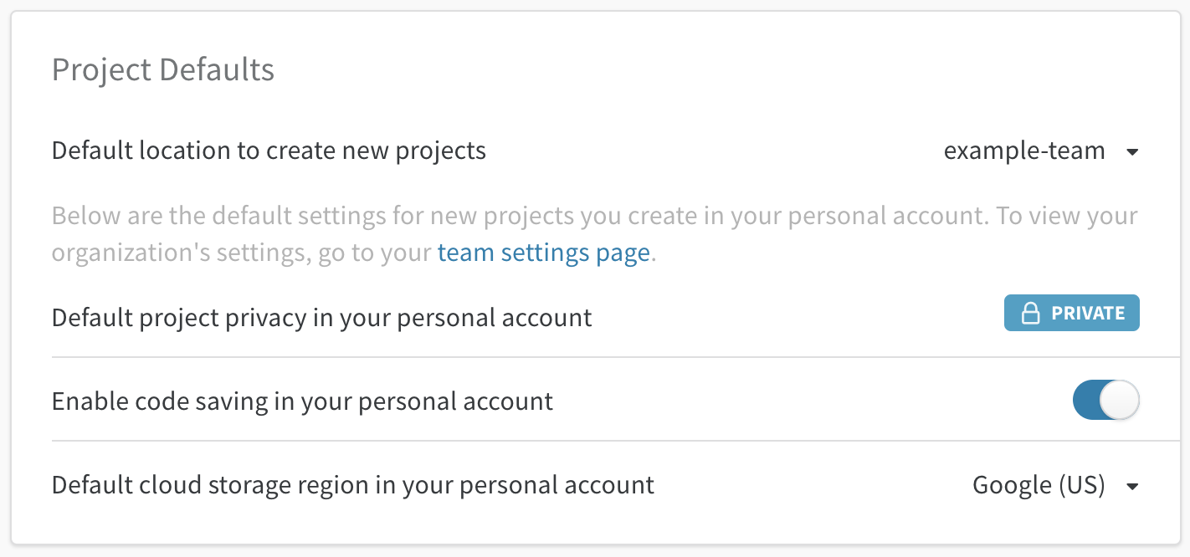Click the 'Default project privacy' label text
1190x557 pixels.
321,318
